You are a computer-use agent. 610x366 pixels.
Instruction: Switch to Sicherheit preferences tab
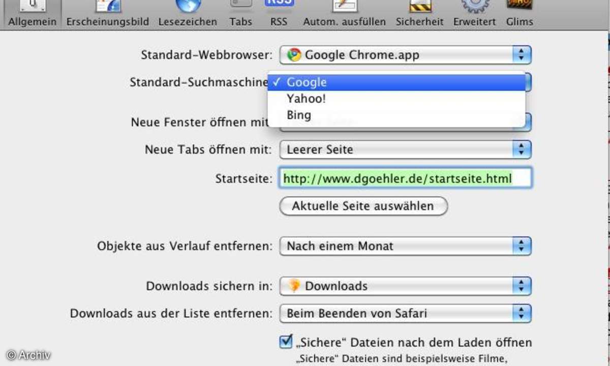[x=420, y=14]
